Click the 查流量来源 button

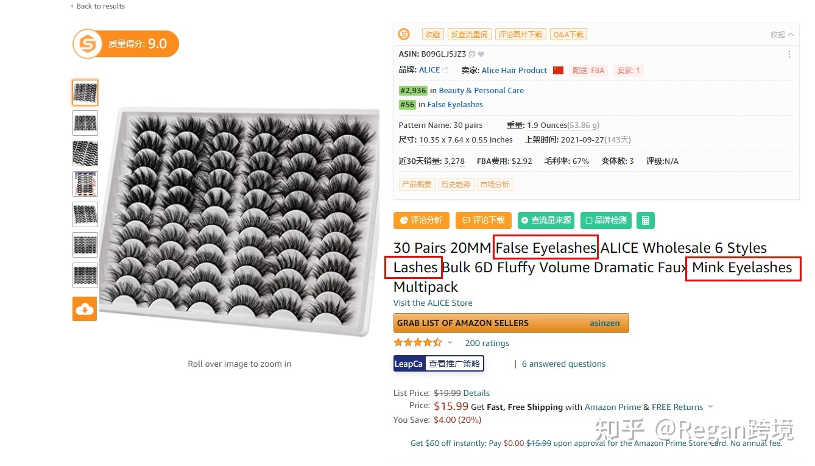point(546,220)
